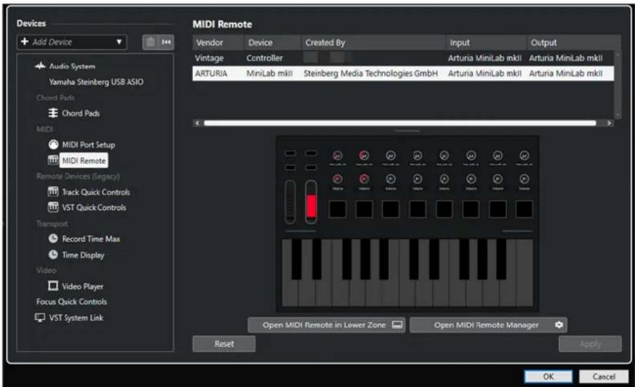Viewport: 635px width, 387px height.
Task: Open Track Quick Controls
Action: coord(96,192)
